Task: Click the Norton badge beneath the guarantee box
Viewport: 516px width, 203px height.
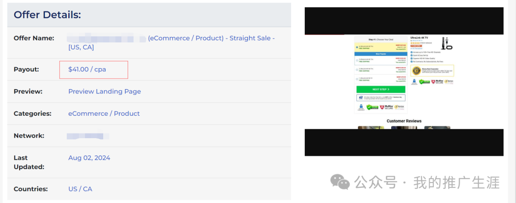Action: click(449, 81)
